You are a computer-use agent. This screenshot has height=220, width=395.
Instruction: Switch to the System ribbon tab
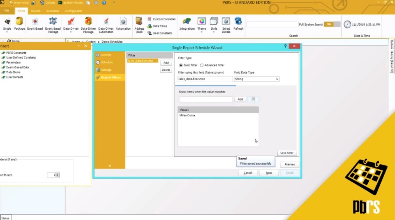click(x=36, y=11)
